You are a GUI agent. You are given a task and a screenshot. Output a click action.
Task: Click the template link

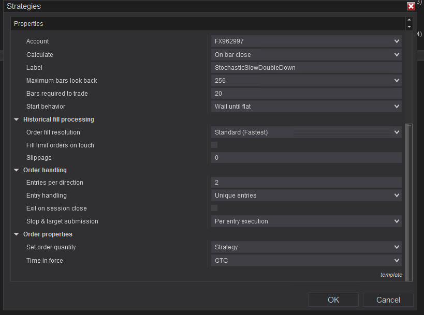coord(391,275)
